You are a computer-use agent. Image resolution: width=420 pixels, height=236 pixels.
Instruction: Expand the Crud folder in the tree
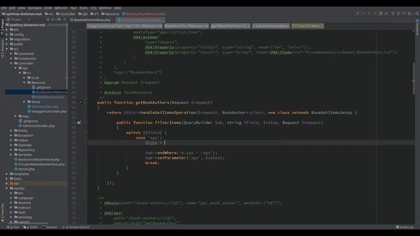click(24, 78)
